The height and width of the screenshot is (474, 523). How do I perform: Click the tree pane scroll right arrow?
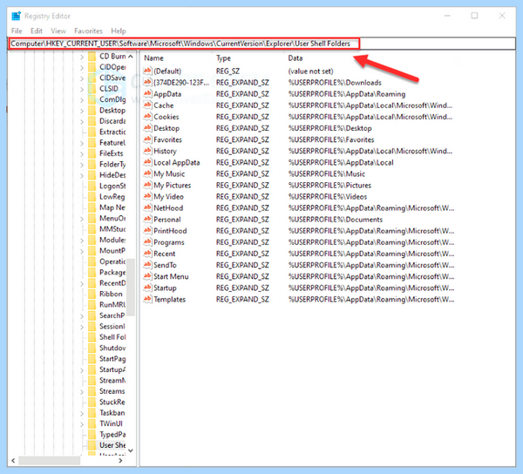tap(121, 460)
